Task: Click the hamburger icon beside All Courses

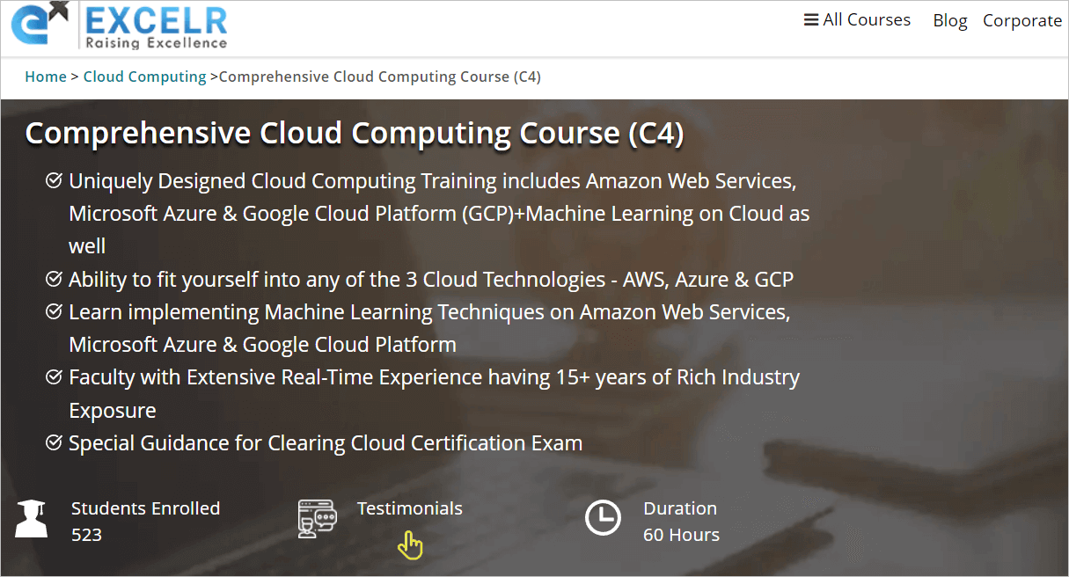Action: [813, 19]
